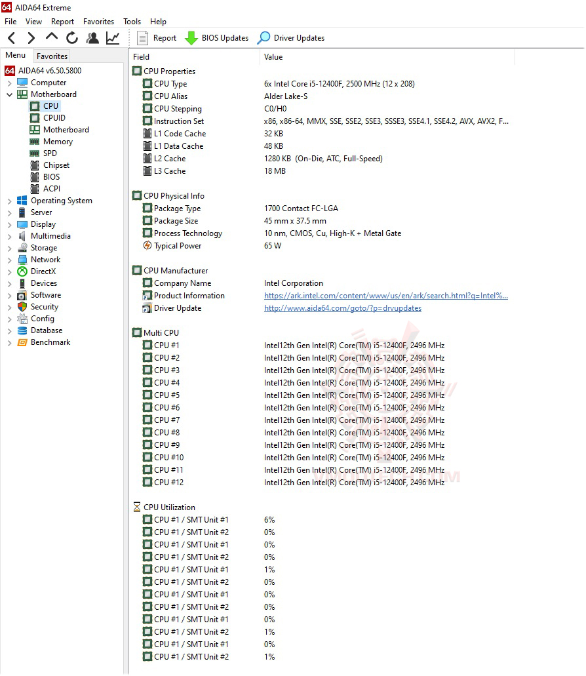586x676 pixels.
Task: Select the Network tree icon
Action: click(x=22, y=260)
